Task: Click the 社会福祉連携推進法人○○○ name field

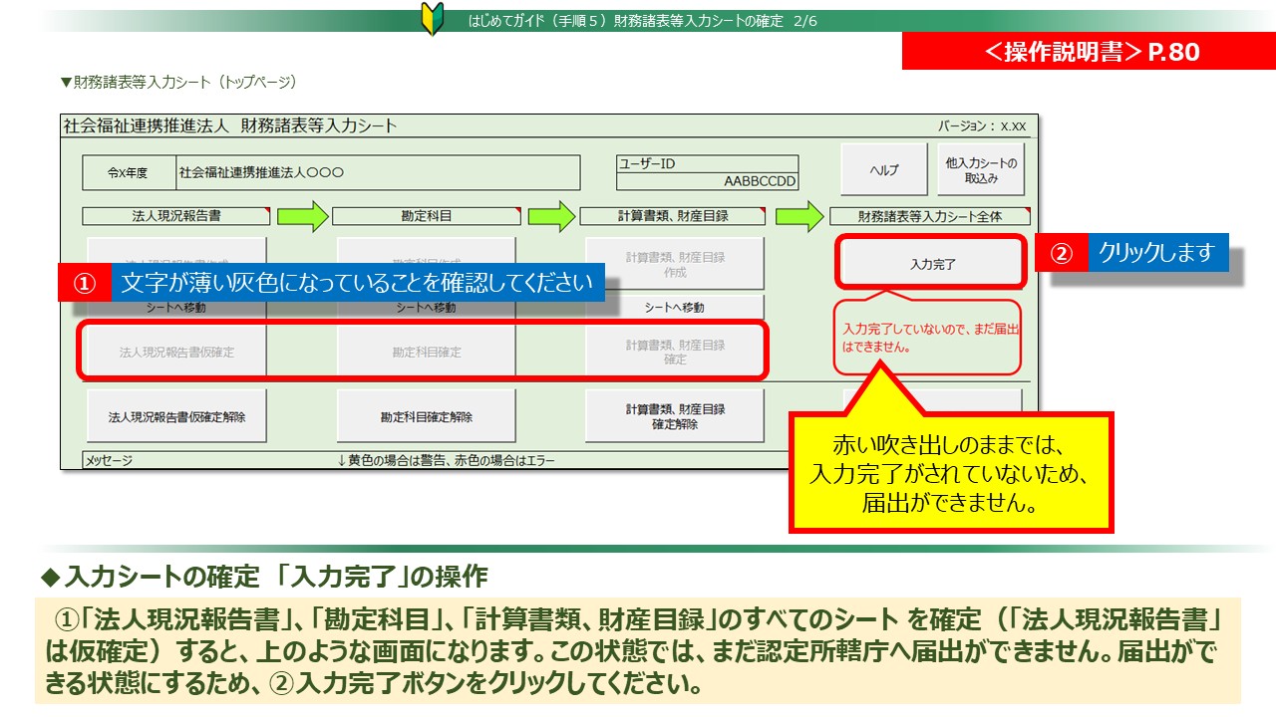Action: tap(377, 172)
